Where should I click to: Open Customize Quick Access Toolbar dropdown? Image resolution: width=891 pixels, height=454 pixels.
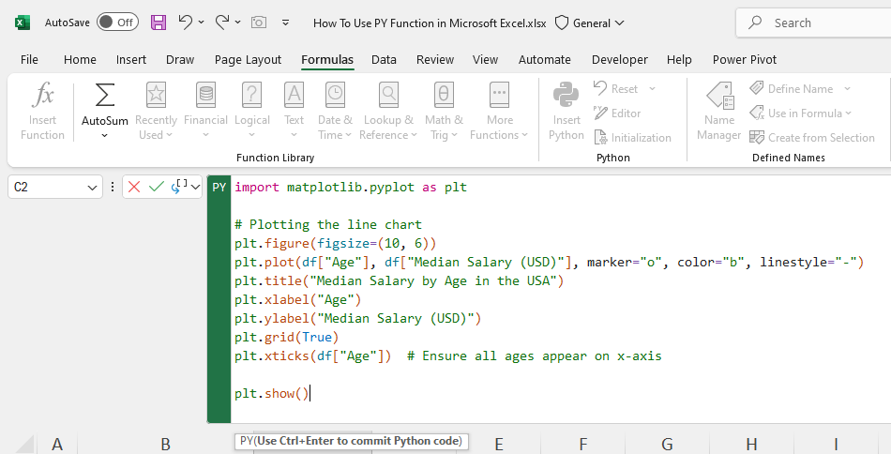pos(286,23)
